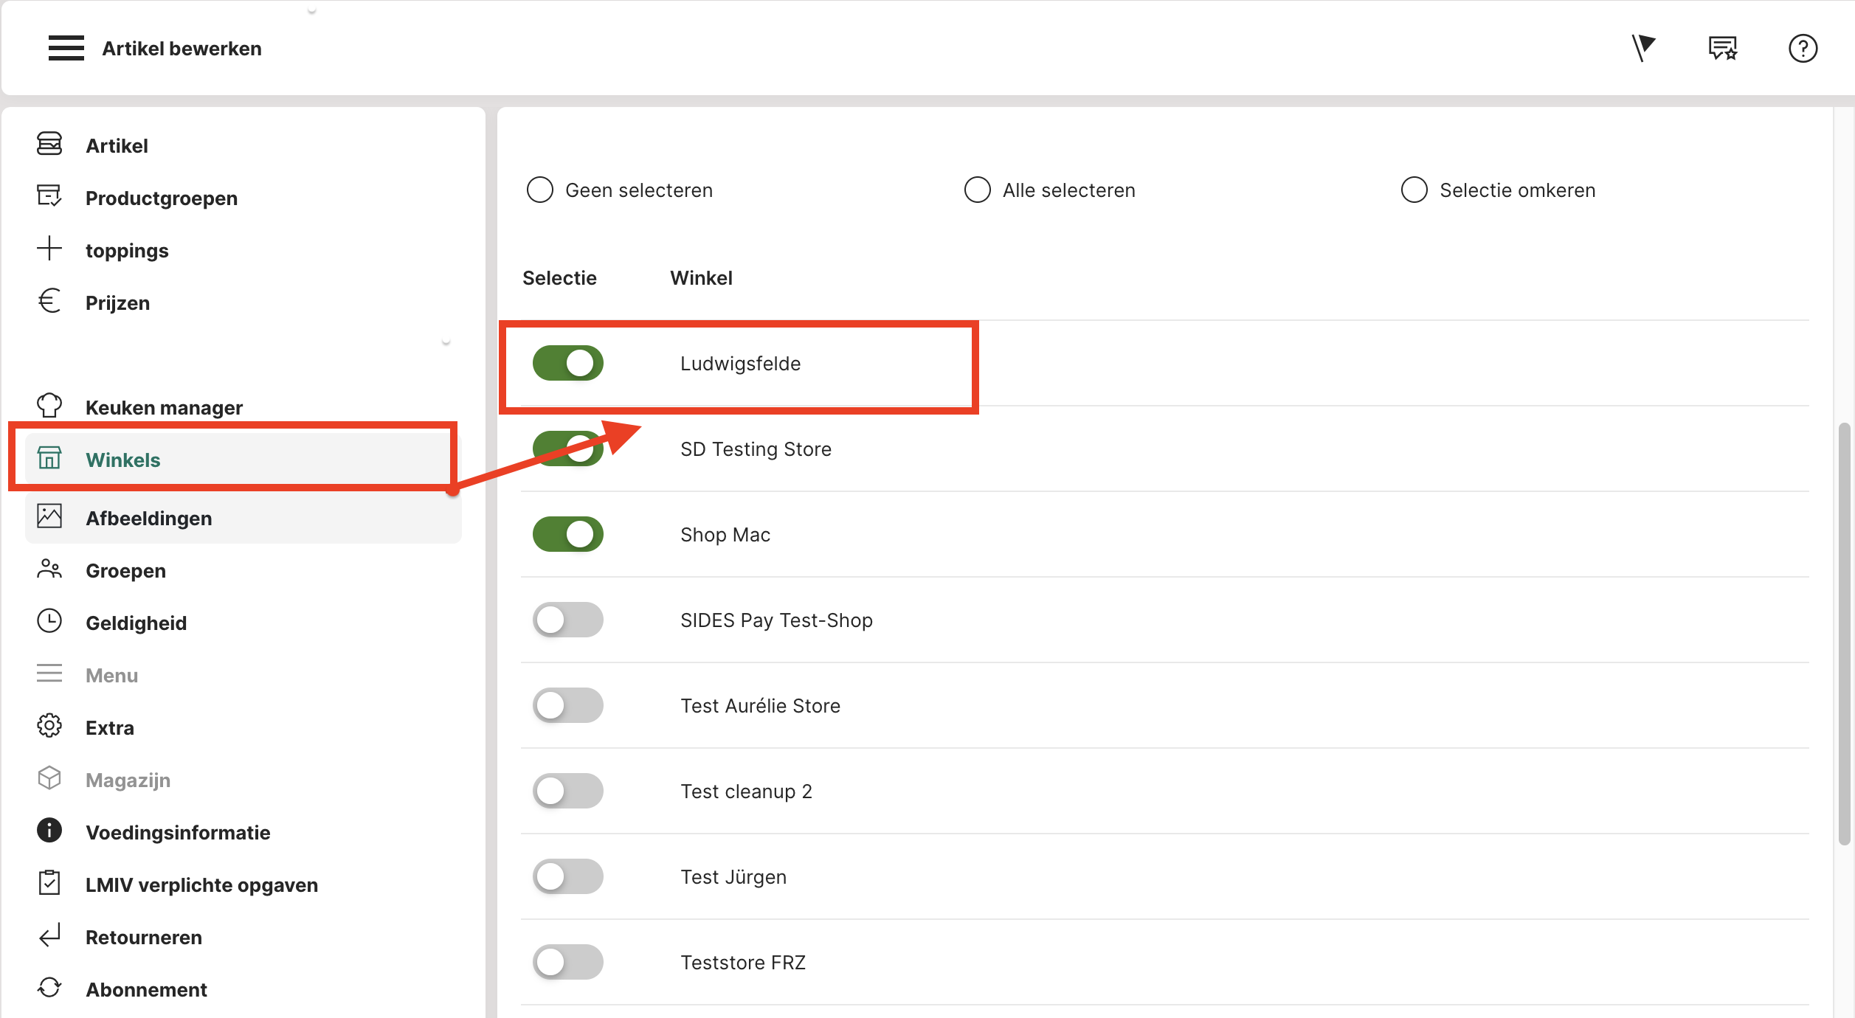Screen dimensions: 1855x1018
Task: Click the vertical scrollbar on the right
Action: [x=1844, y=634]
